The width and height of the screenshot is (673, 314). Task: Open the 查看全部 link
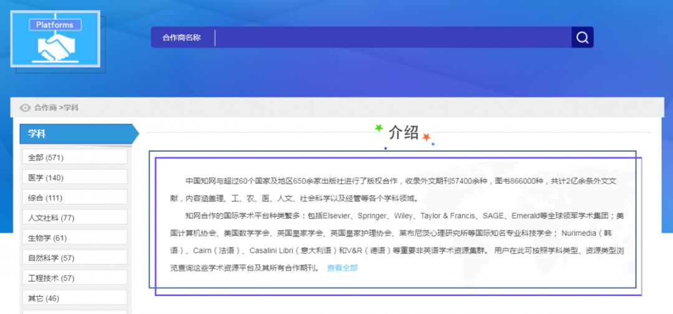[342, 268]
